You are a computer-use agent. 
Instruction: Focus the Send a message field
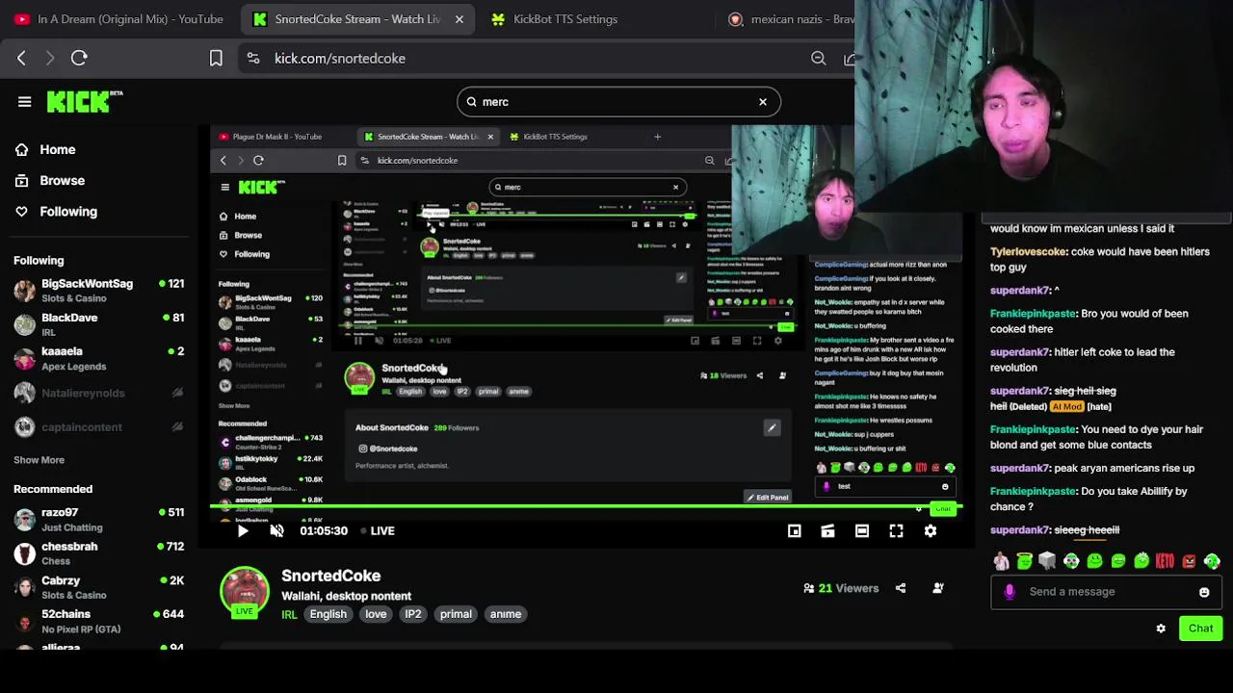tap(1106, 592)
